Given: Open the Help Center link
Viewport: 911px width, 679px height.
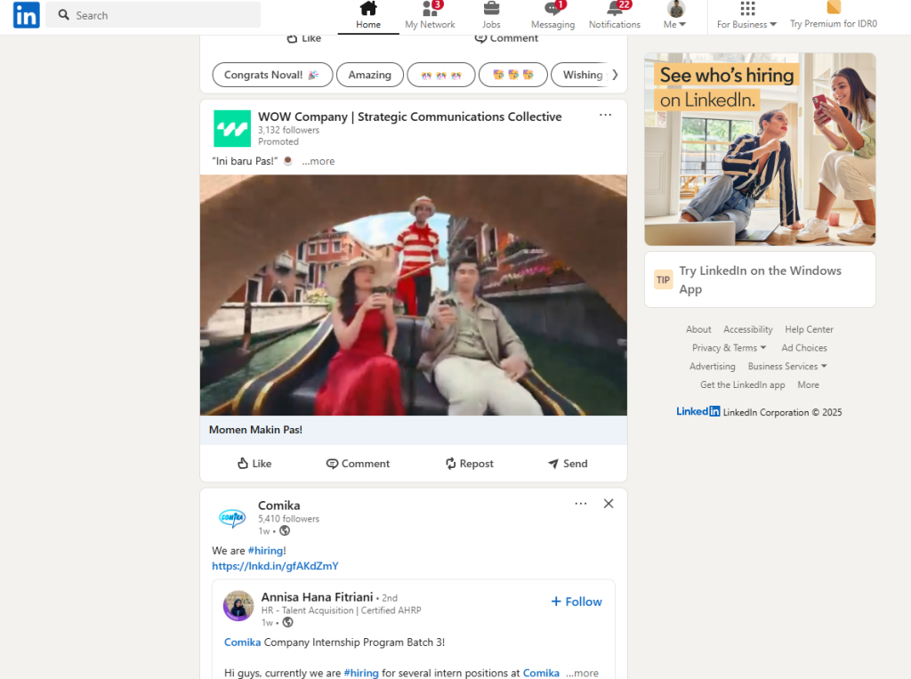Looking at the screenshot, I should (x=810, y=329).
